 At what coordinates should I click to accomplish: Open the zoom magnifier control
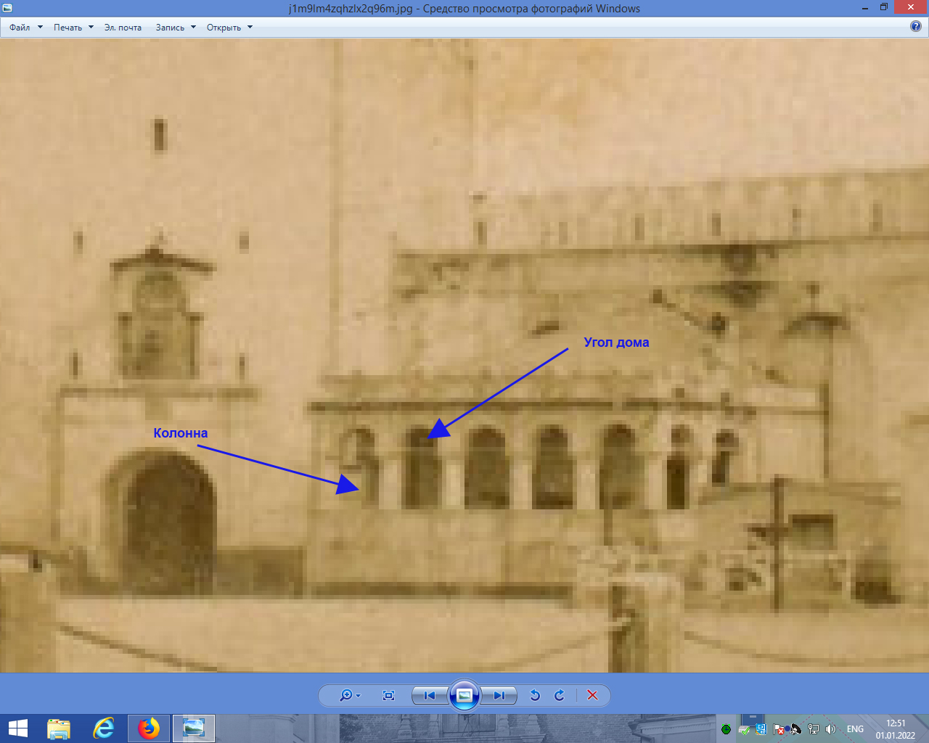pyautogui.click(x=348, y=695)
